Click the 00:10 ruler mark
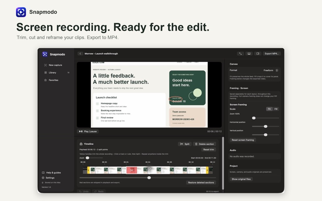Screen dimensions: 322x201 coord(191,162)
